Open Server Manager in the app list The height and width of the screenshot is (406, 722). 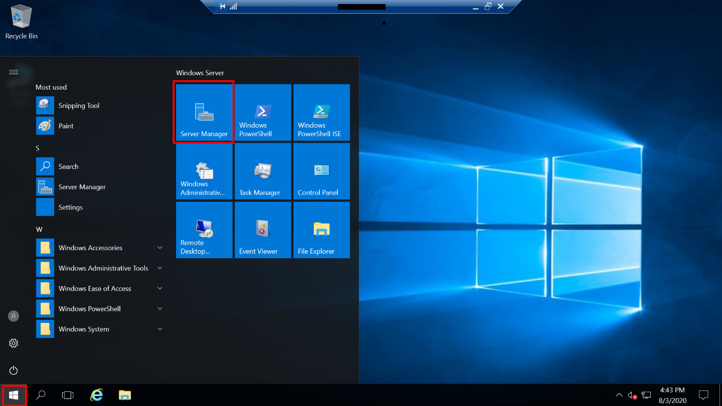(x=100, y=187)
